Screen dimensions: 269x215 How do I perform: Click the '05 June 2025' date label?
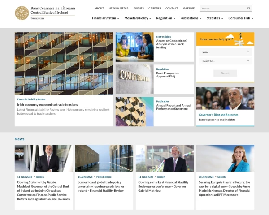click(206, 177)
